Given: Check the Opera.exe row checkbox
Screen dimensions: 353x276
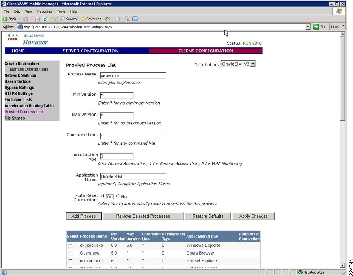Looking at the screenshot, I should [71, 253].
